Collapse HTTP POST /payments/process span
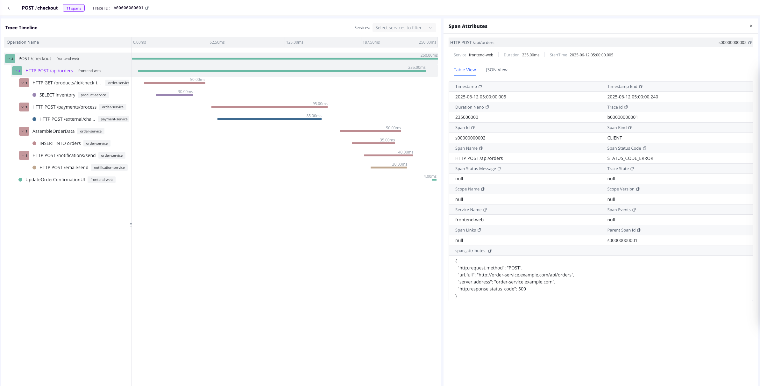Viewport: 760px width, 386px height. click(24, 107)
